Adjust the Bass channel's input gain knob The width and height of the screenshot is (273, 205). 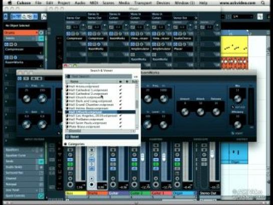pyautogui.click(x=83, y=27)
